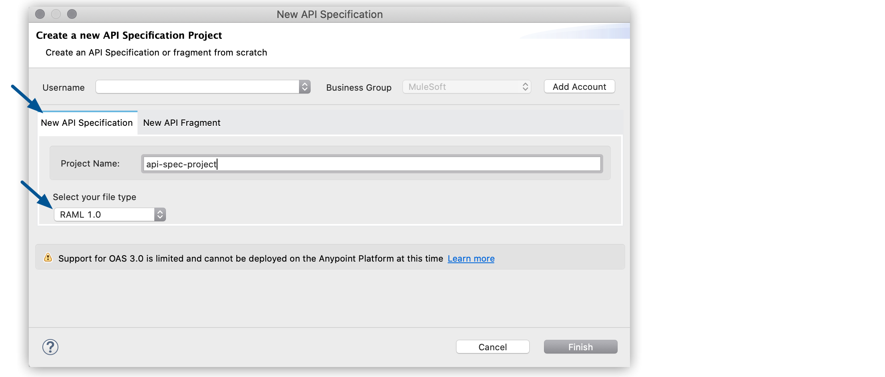
Task: Click the help question mark icon
Action: [50, 347]
